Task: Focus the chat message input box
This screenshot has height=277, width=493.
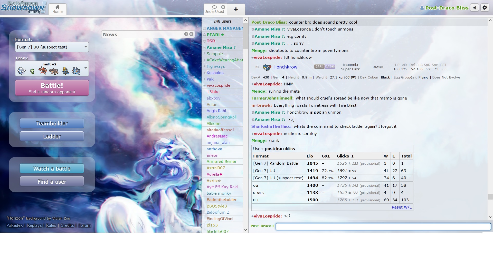Action: [x=383, y=226]
